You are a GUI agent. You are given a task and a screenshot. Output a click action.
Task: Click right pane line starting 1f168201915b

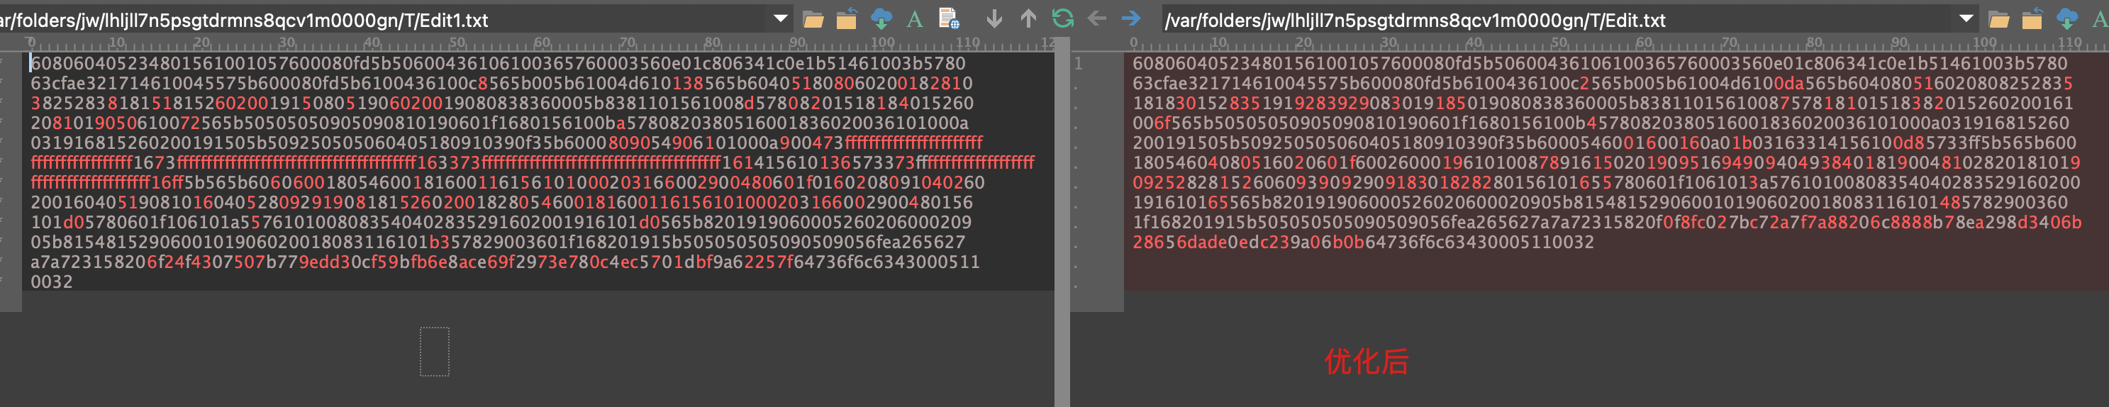[x=1607, y=222]
